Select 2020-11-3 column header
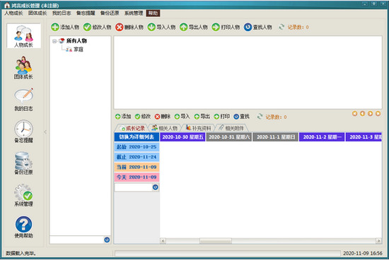The width and height of the screenshot is (389, 260). [364, 137]
